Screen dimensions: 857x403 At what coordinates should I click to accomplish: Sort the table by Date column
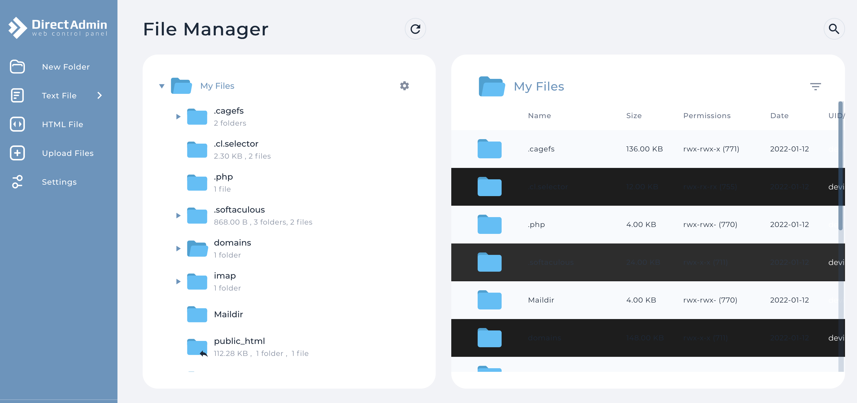point(779,115)
